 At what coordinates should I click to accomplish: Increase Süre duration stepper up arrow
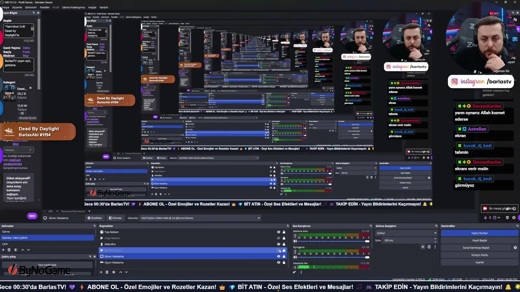(435, 239)
